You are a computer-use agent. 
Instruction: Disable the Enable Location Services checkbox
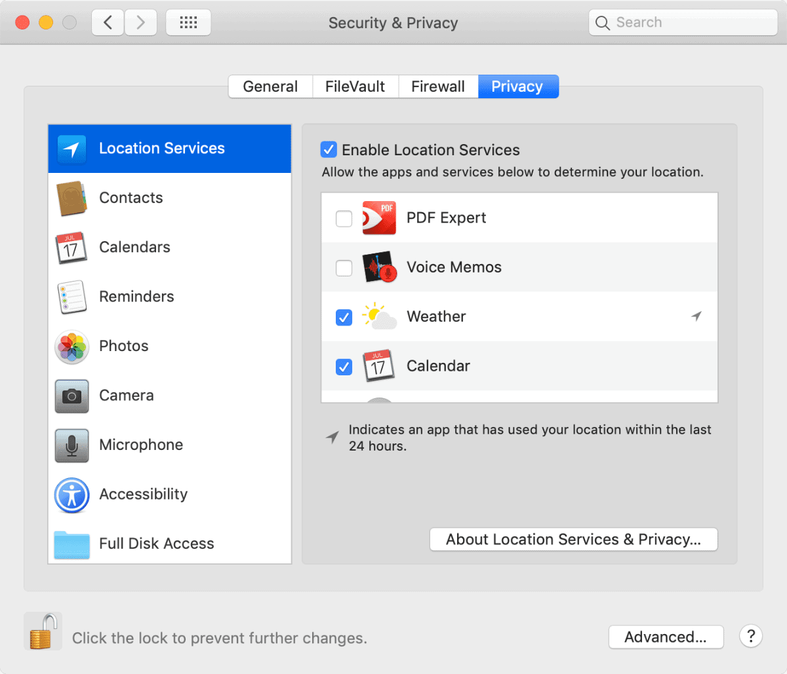click(x=329, y=150)
